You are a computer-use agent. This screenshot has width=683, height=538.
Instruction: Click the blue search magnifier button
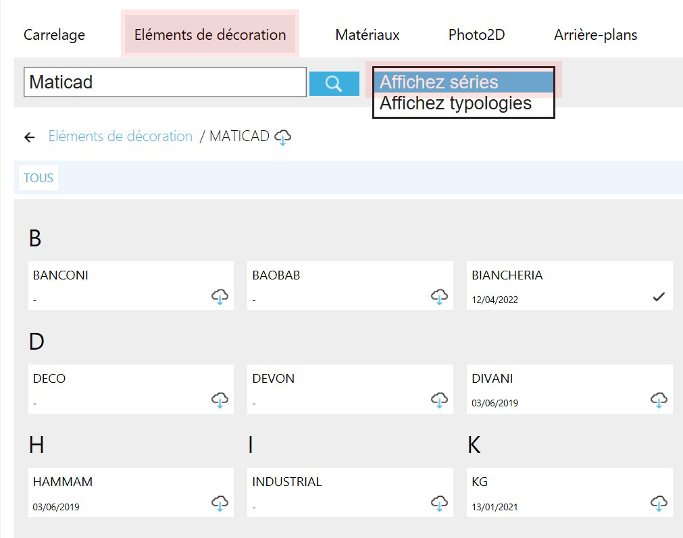pos(334,83)
